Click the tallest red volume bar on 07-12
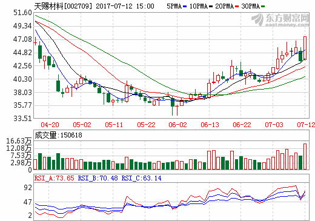315x221 pixels. point(305,157)
